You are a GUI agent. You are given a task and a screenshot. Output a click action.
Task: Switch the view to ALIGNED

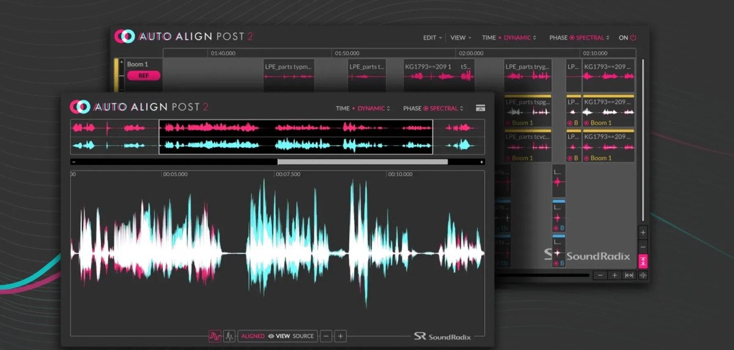click(x=253, y=336)
